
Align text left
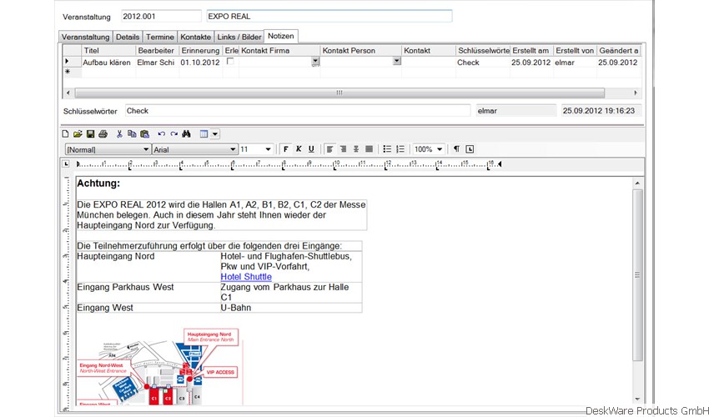point(330,149)
